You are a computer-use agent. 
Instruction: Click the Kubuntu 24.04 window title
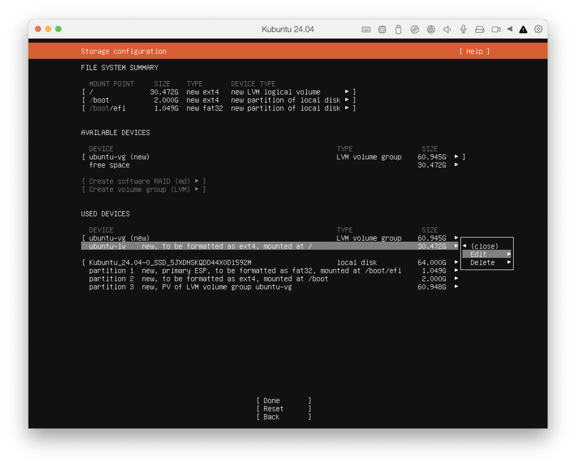pyautogui.click(x=288, y=29)
